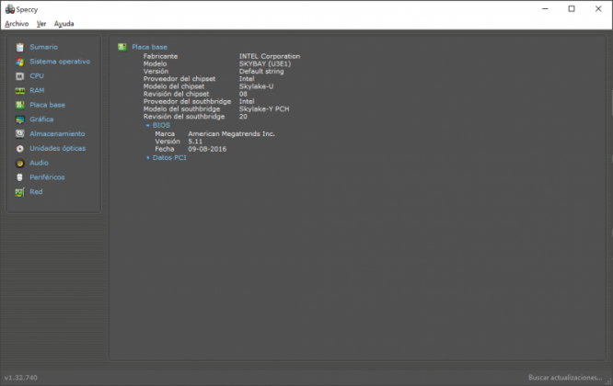613x386 pixels.
Task: Click Buscar actualizaciones link in status bar
Action: pyautogui.click(x=565, y=378)
